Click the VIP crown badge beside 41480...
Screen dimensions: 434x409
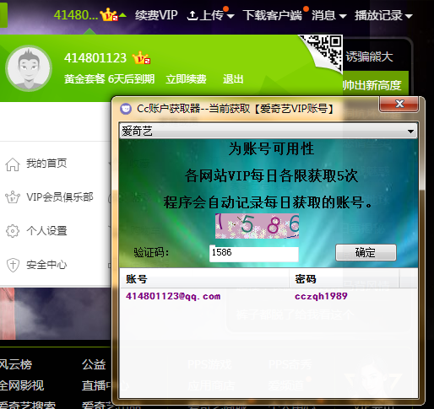(109, 14)
